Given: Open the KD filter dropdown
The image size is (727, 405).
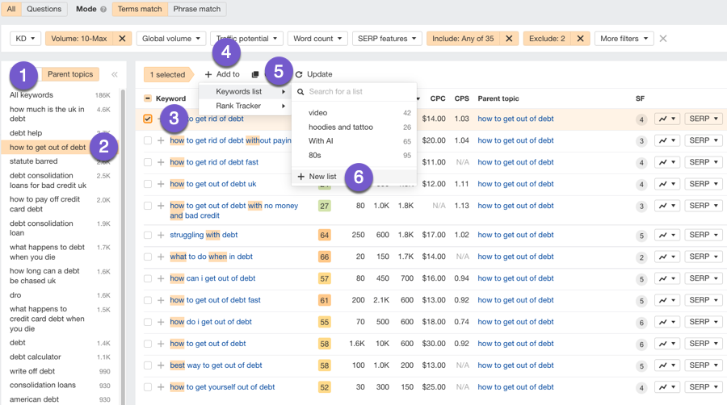Looking at the screenshot, I should [x=25, y=39].
